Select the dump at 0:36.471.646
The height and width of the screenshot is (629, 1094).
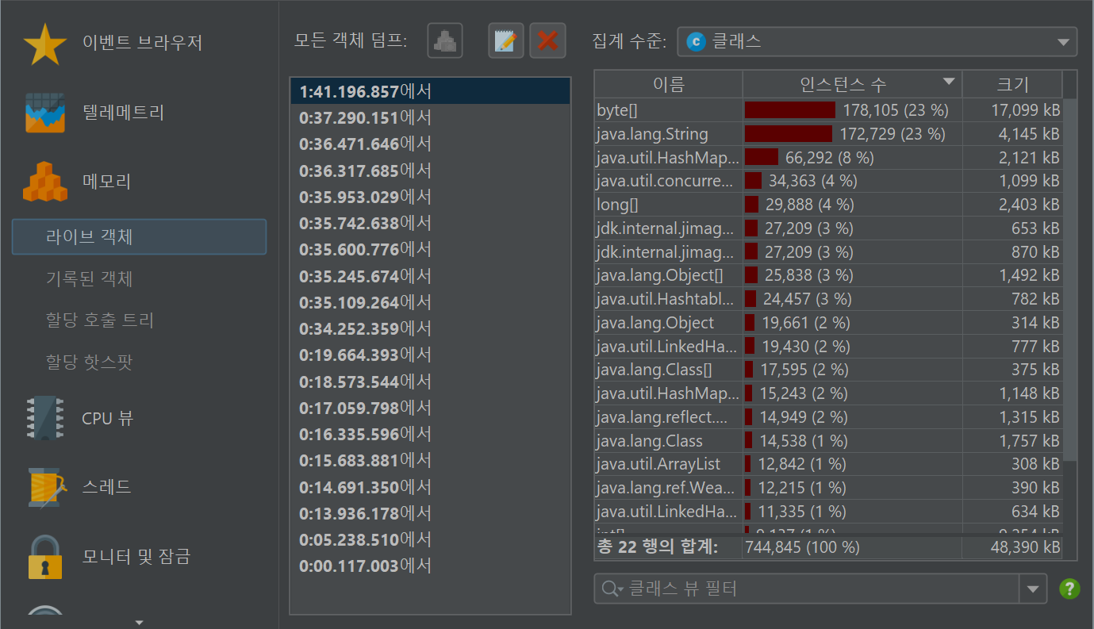coord(430,144)
